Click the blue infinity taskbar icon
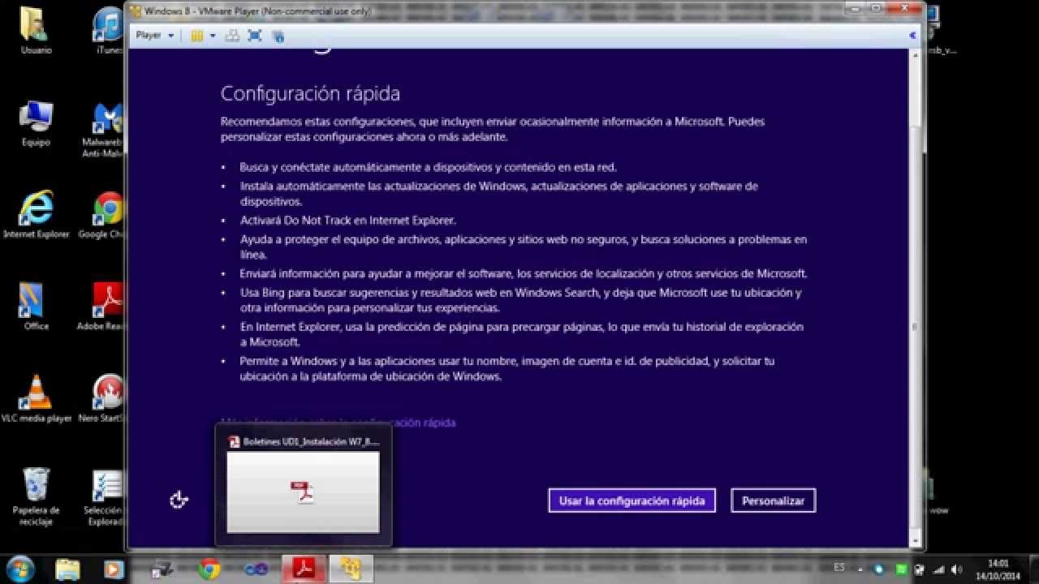 point(257,569)
